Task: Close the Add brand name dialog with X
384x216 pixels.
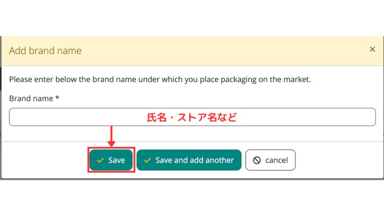Action: click(x=372, y=49)
